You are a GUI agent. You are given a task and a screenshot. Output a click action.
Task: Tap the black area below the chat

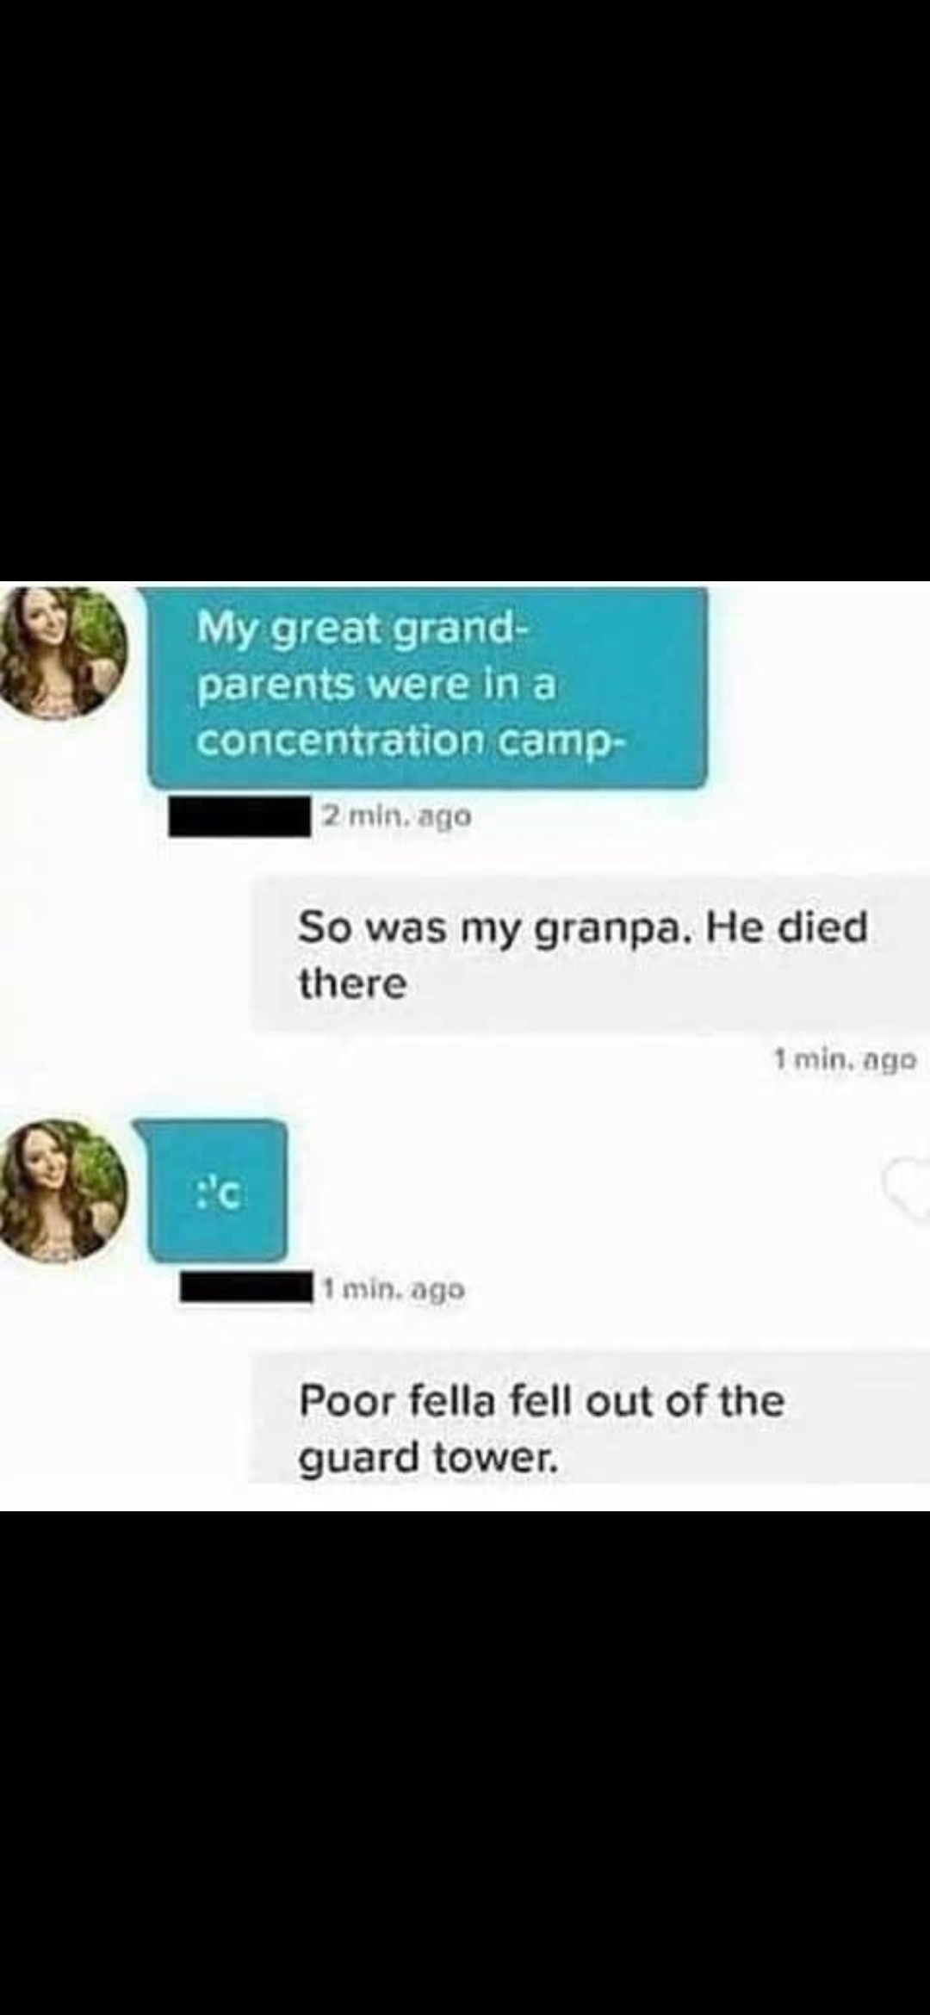(465, 1763)
